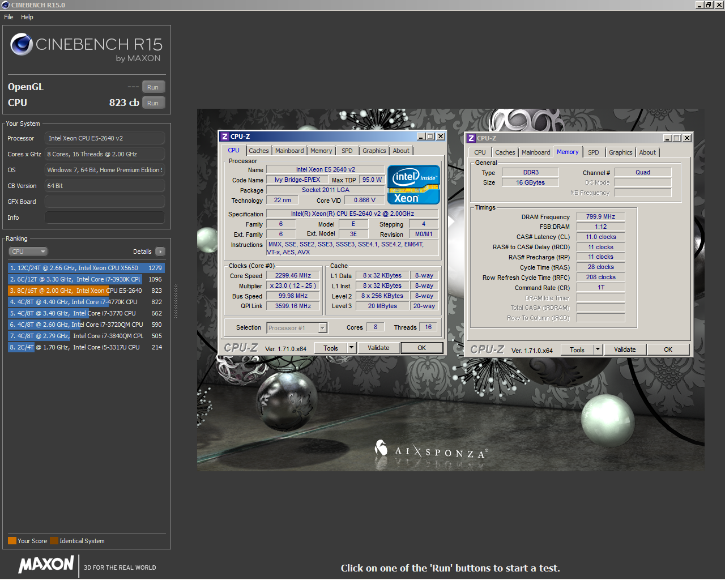Click Validate in left CPU-Z window
Image resolution: width=725 pixels, height=580 pixels.
(378, 348)
